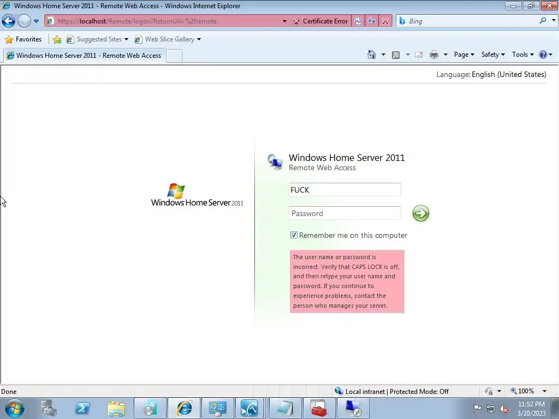Change language from English (United States)

(509, 74)
